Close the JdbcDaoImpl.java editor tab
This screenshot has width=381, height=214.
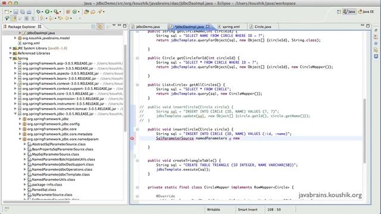(x=208, y=26)
